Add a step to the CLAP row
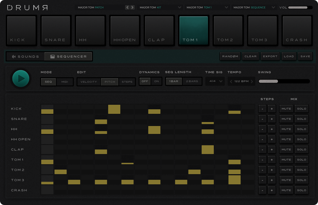 click(272, 150)
